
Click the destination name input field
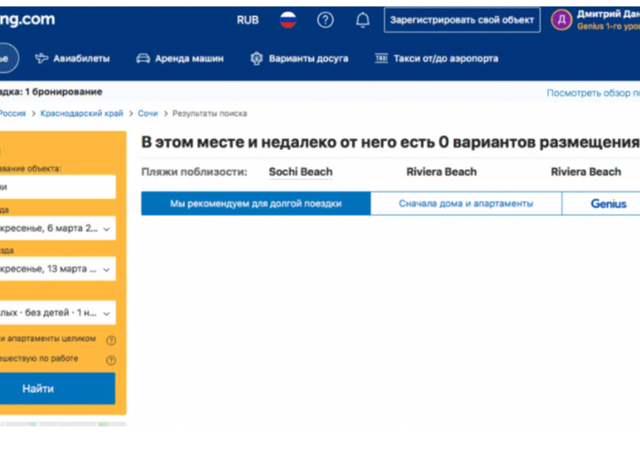coord(57,187)
